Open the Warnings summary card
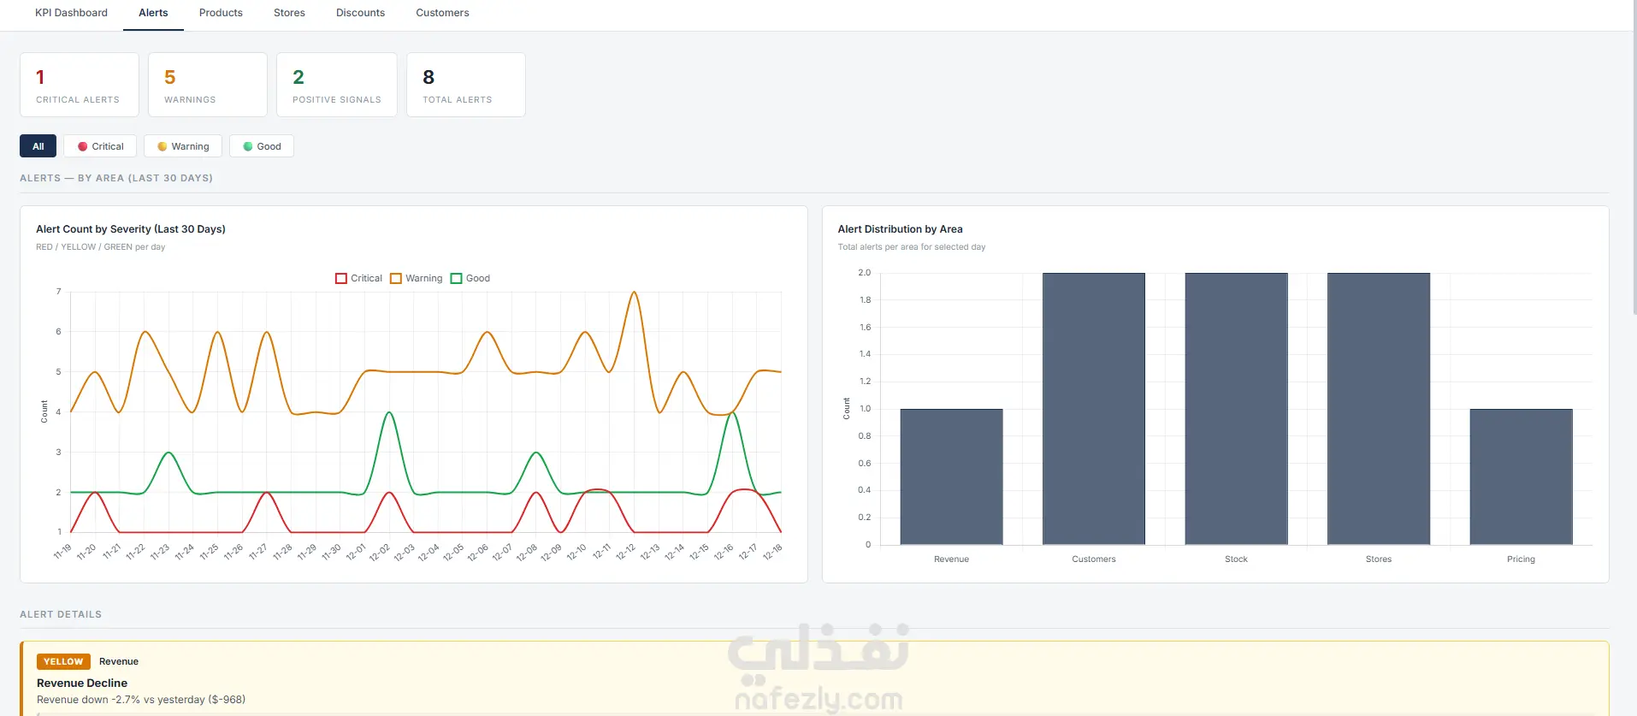1637x716 pixels. tap(208, 85)
